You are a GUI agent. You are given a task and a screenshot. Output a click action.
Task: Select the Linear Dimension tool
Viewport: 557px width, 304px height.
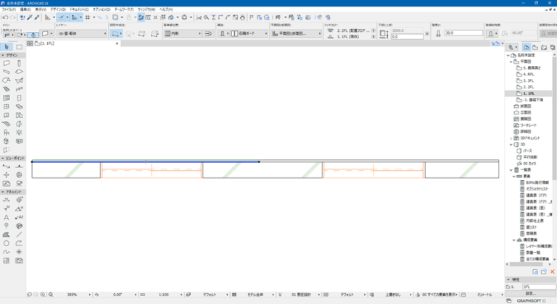coord(7,200)
